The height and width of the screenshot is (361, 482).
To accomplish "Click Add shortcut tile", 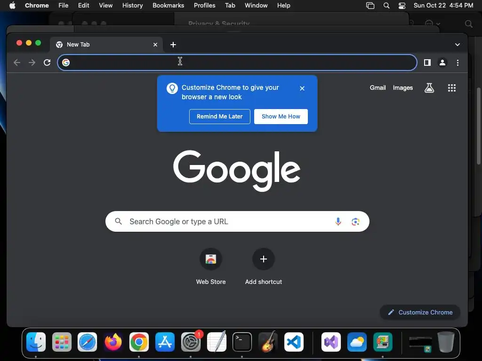I will coord(264,267).
